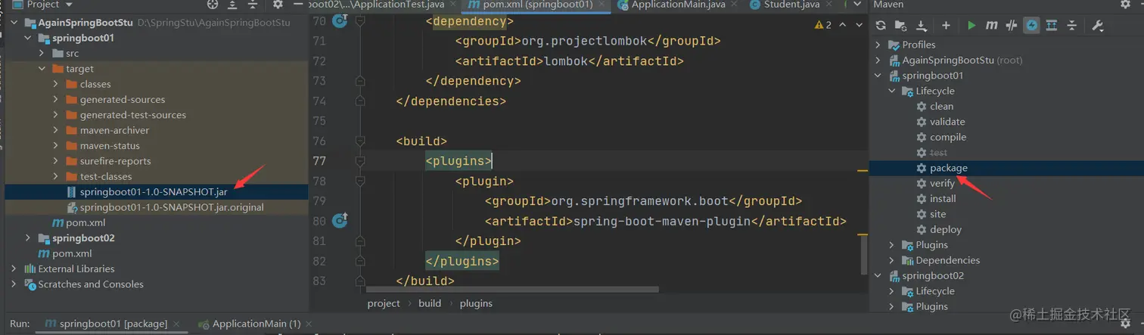Click gutter icon on line 80

340,221
